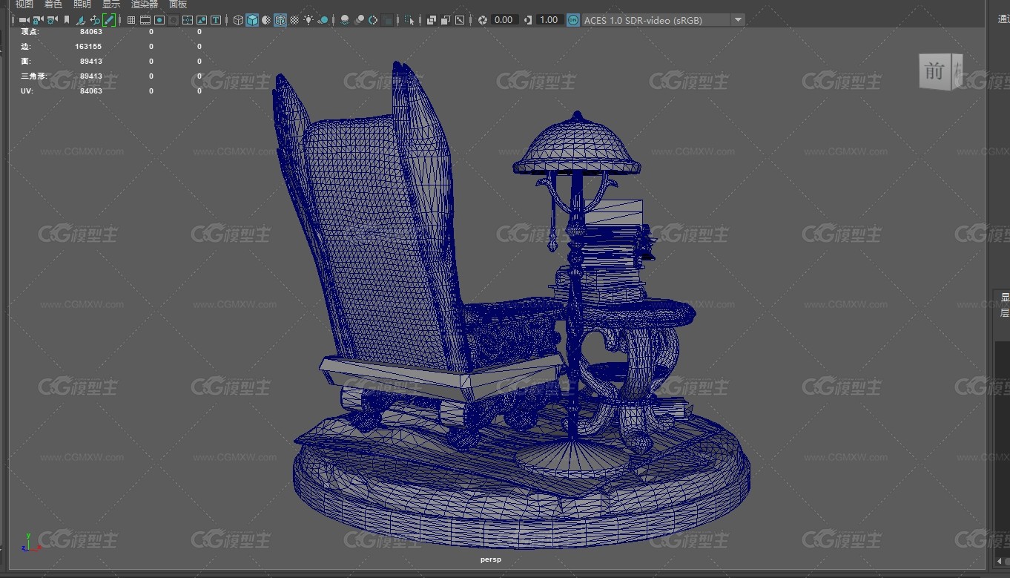The height and width of the screenshot is (578, 1010).
Task: Toggle the Resolution Gate icon
Action: click(x=159, y=20)
